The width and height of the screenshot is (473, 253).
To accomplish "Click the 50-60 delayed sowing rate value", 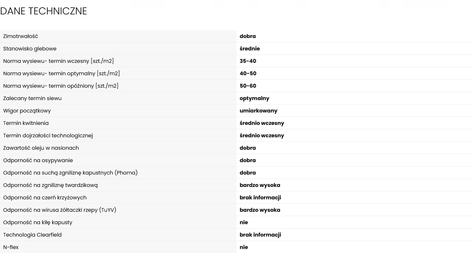I will tap(248, 86).
